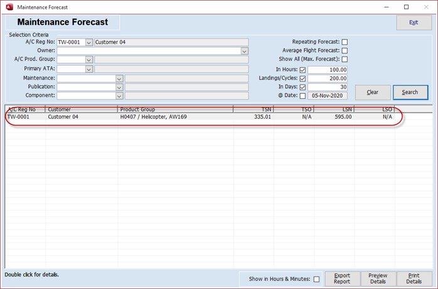
Task: Toggle the Landings/Cycles checkbox
Action: [303, 78]
